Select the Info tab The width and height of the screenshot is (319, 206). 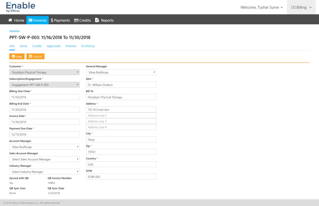[12, 46]
